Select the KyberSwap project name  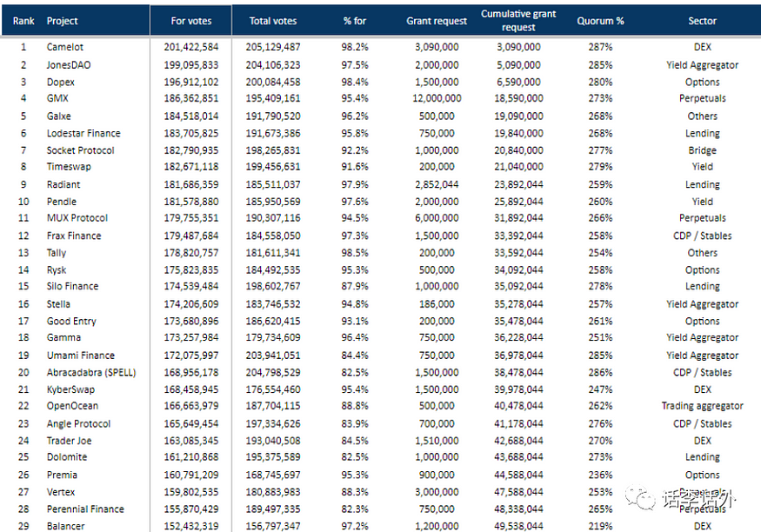click(70, 389)
